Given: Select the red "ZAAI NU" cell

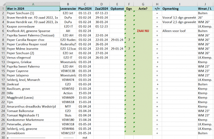Looking at the screenshot, I should (x=143, y=31).
